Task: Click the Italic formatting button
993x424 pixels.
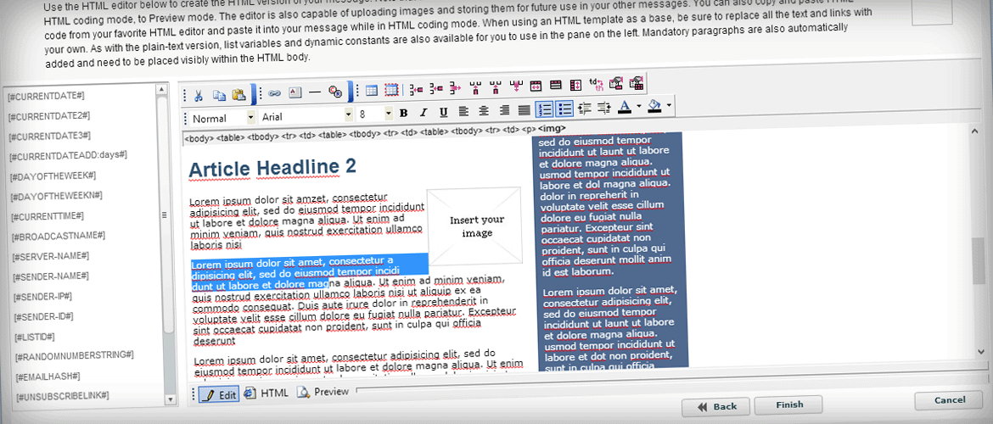Action: (423, 112)
